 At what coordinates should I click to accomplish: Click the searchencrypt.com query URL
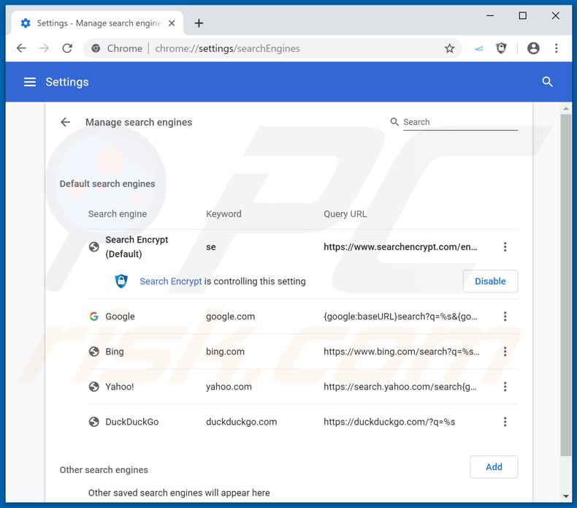click(x=400, y=247)
